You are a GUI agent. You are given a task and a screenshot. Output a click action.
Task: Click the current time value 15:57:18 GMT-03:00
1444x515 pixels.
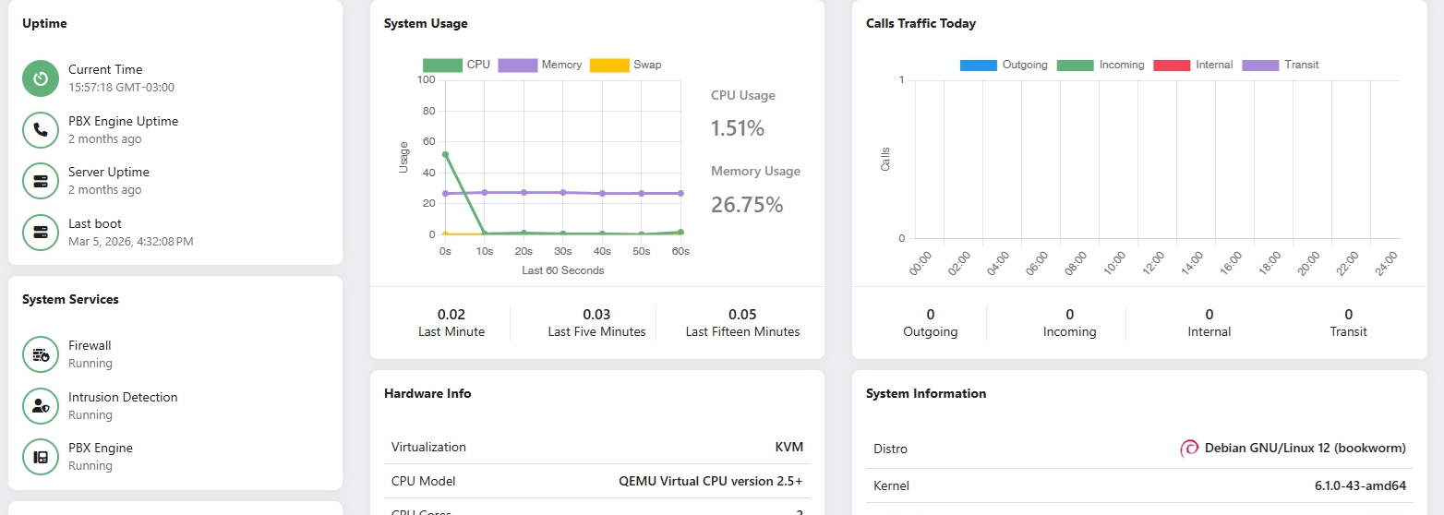121,88
